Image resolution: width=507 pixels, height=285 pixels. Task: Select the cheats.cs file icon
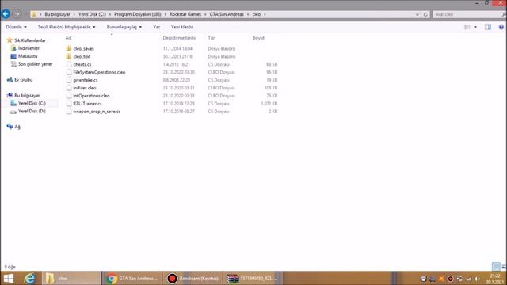[69, 64]
